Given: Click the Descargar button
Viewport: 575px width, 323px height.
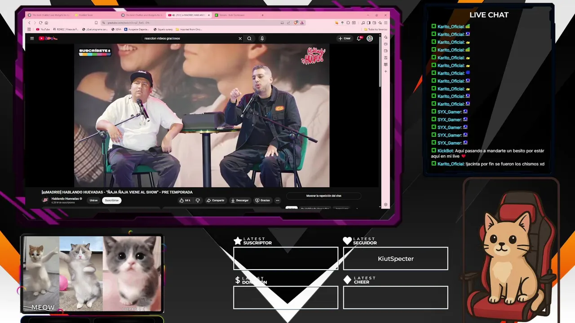Looking at the screenshot, I should 240,201.
